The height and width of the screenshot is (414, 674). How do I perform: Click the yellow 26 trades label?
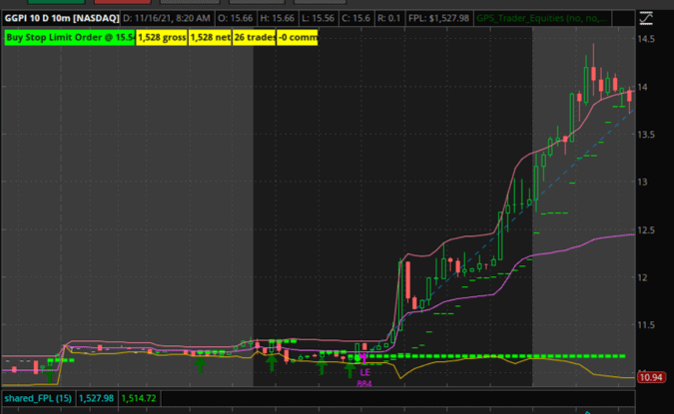tap(255, 37)
